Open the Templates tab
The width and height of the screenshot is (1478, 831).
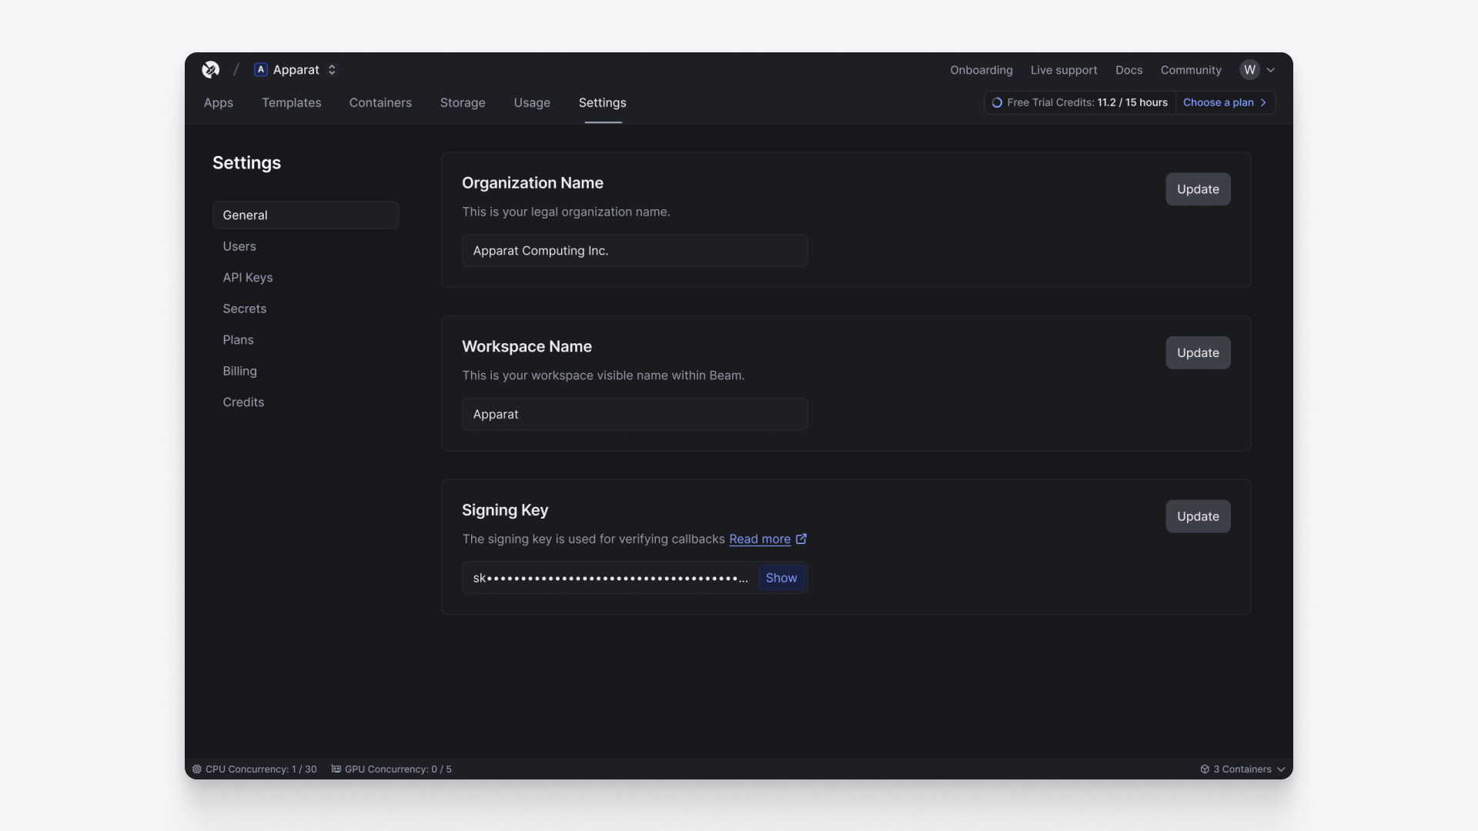(292, 102)
